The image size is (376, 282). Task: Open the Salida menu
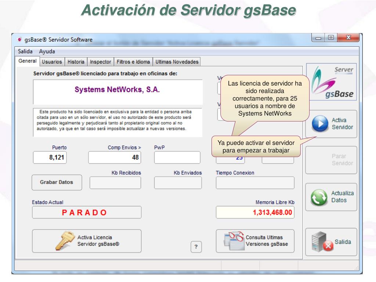coord(25,51)
